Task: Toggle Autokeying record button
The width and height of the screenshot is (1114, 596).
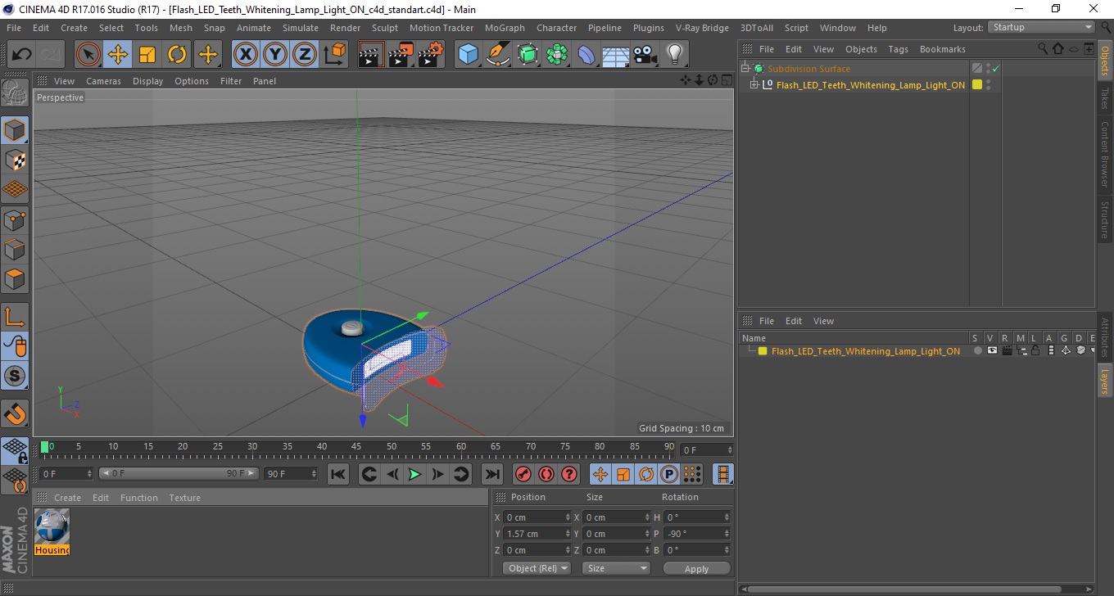Action: (x=546, y=474)
